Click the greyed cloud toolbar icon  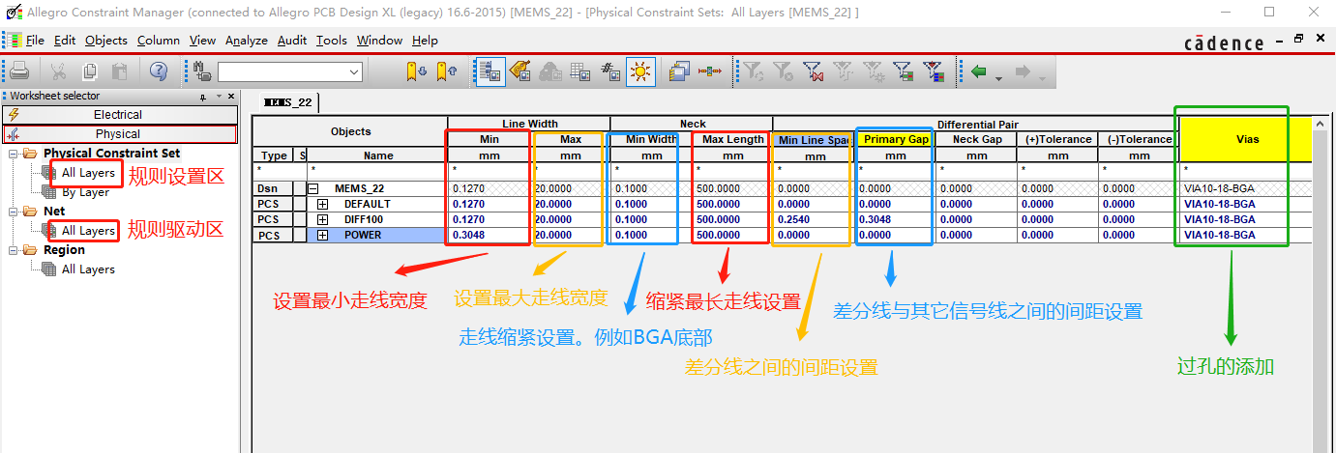550,71
